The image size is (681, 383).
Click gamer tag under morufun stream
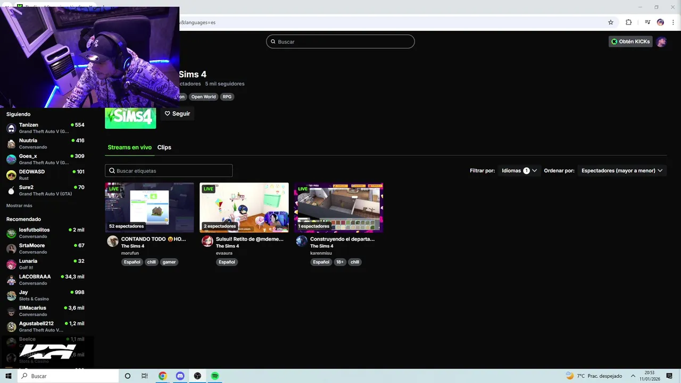169,262
